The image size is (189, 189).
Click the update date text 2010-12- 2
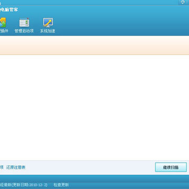tap(38, 185)
